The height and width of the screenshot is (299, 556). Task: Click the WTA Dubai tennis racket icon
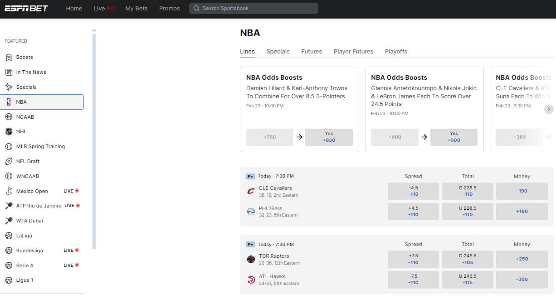[x=9, y=221]
